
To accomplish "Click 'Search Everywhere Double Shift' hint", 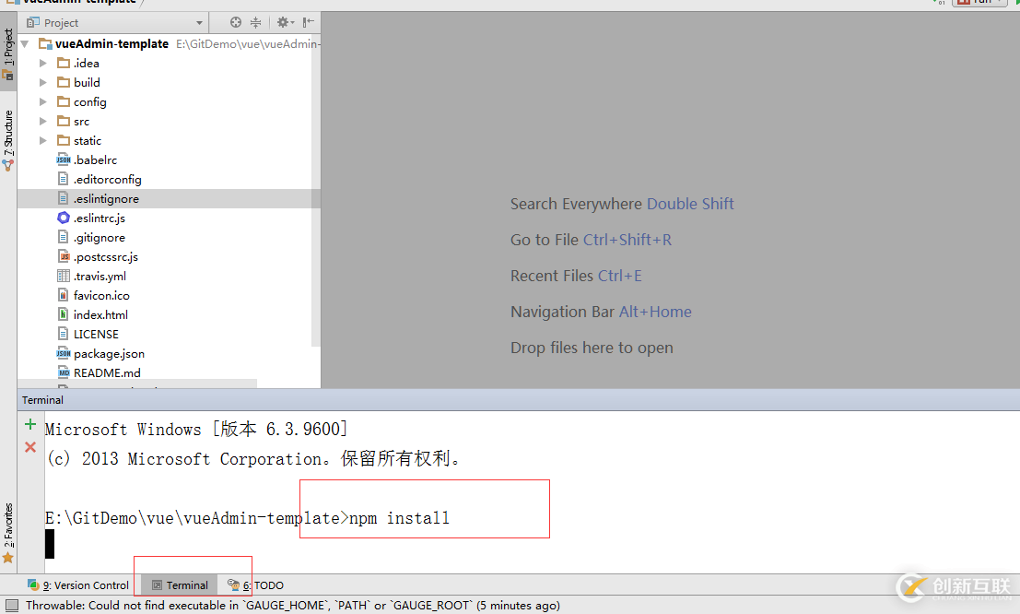I will [622, 204].
